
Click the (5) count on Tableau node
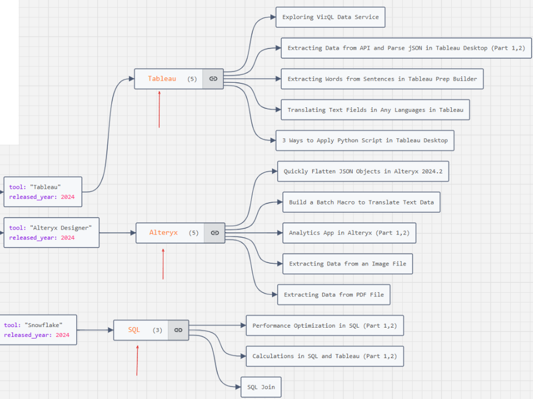point(192,79)
